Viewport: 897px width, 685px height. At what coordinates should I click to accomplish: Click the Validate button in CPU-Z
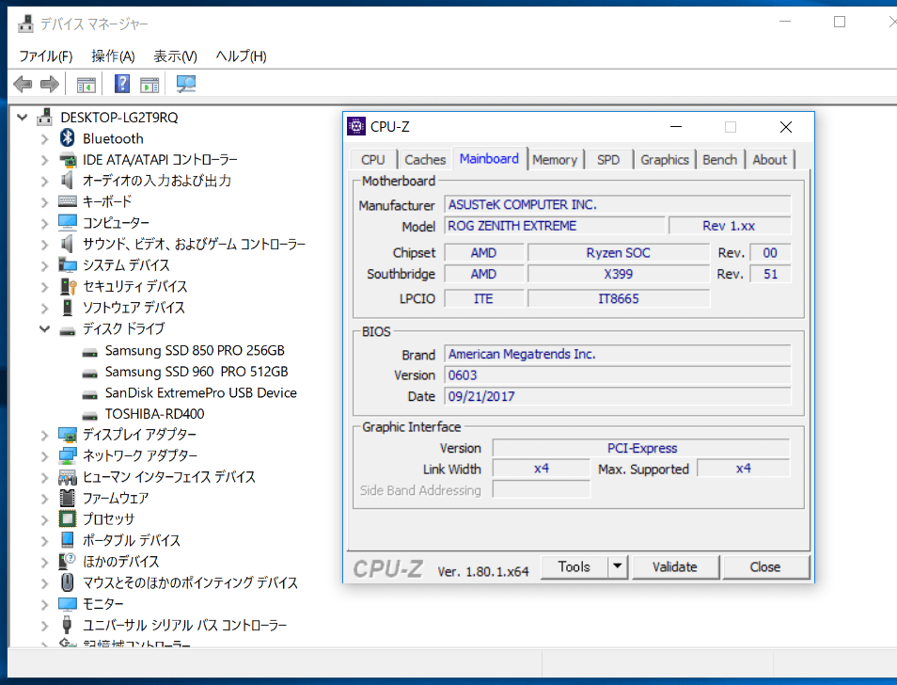675,566
